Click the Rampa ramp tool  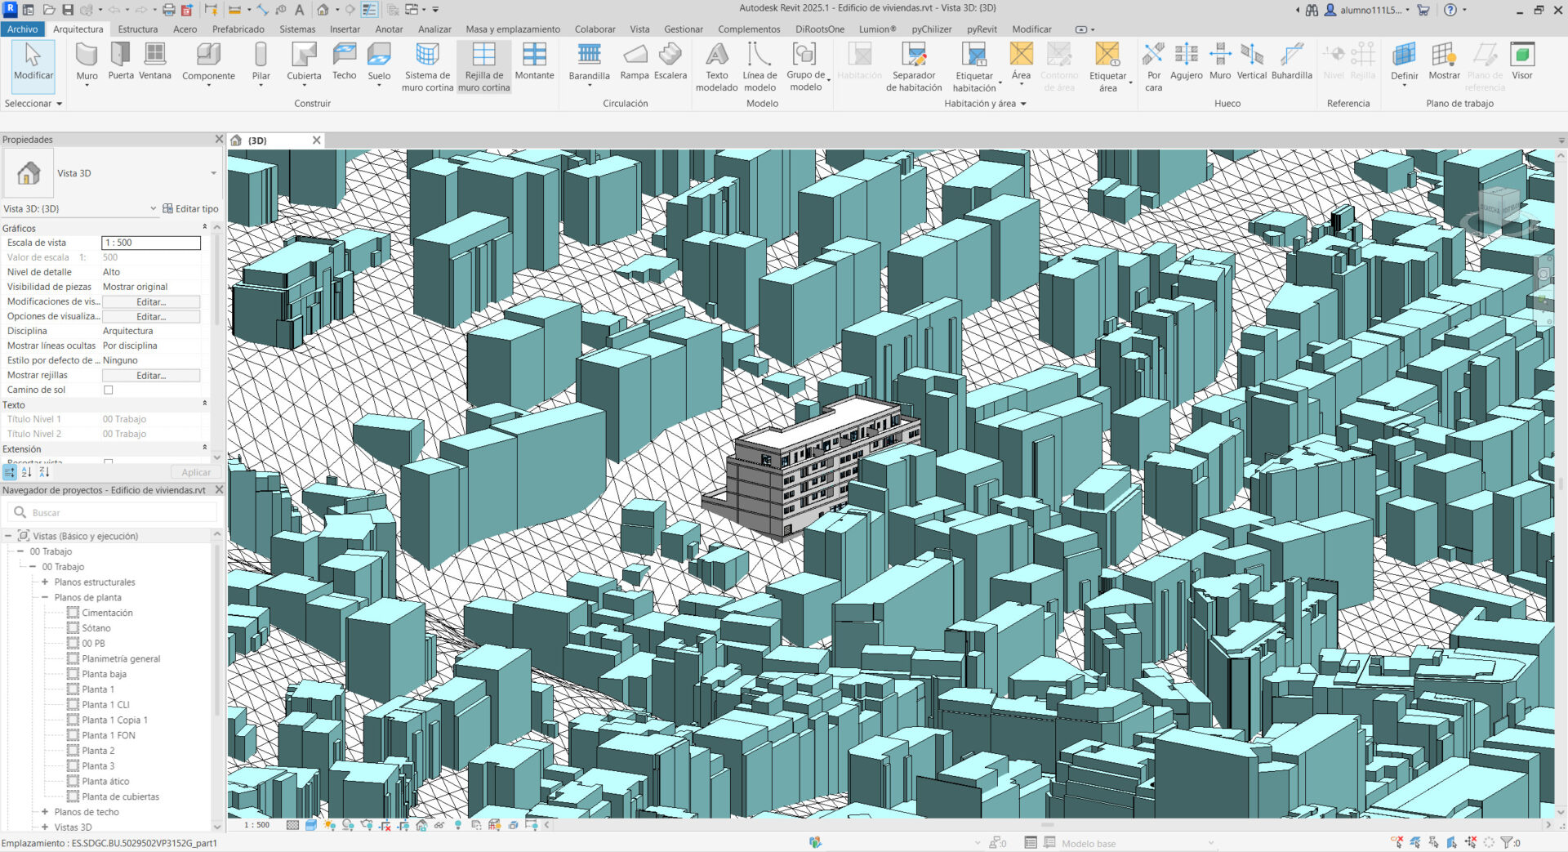click(634, 62)
